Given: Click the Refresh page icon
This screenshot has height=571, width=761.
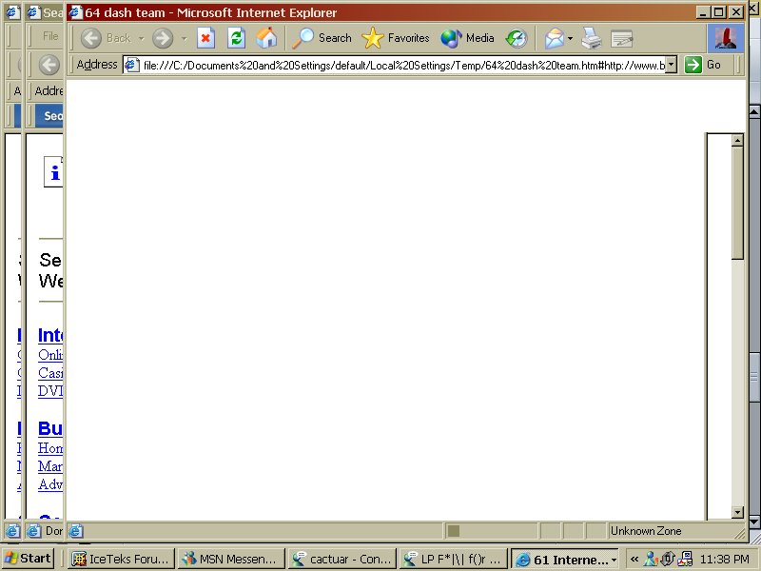Looking at the screenshot, I should tap(236, 38).
